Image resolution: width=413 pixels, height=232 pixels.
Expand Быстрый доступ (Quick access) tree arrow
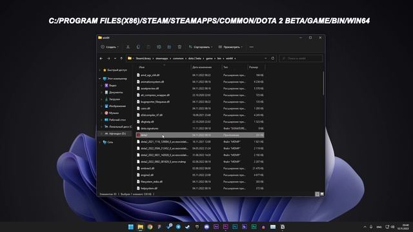point(99,70)
